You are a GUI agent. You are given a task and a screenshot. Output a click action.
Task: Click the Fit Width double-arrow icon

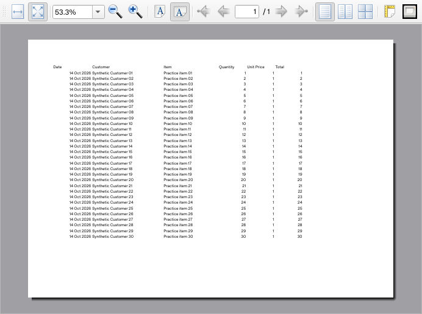coord(18,12)
